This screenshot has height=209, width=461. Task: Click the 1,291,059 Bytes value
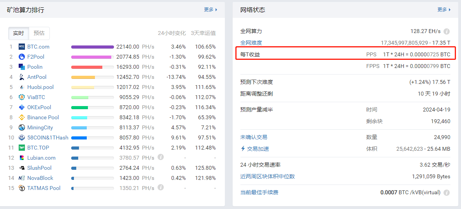click(431, 176)
